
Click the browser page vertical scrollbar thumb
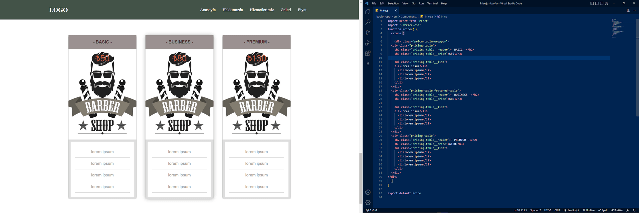[360, 178]
